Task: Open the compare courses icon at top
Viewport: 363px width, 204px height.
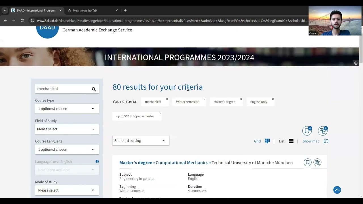Action: [x=323, y=131]
